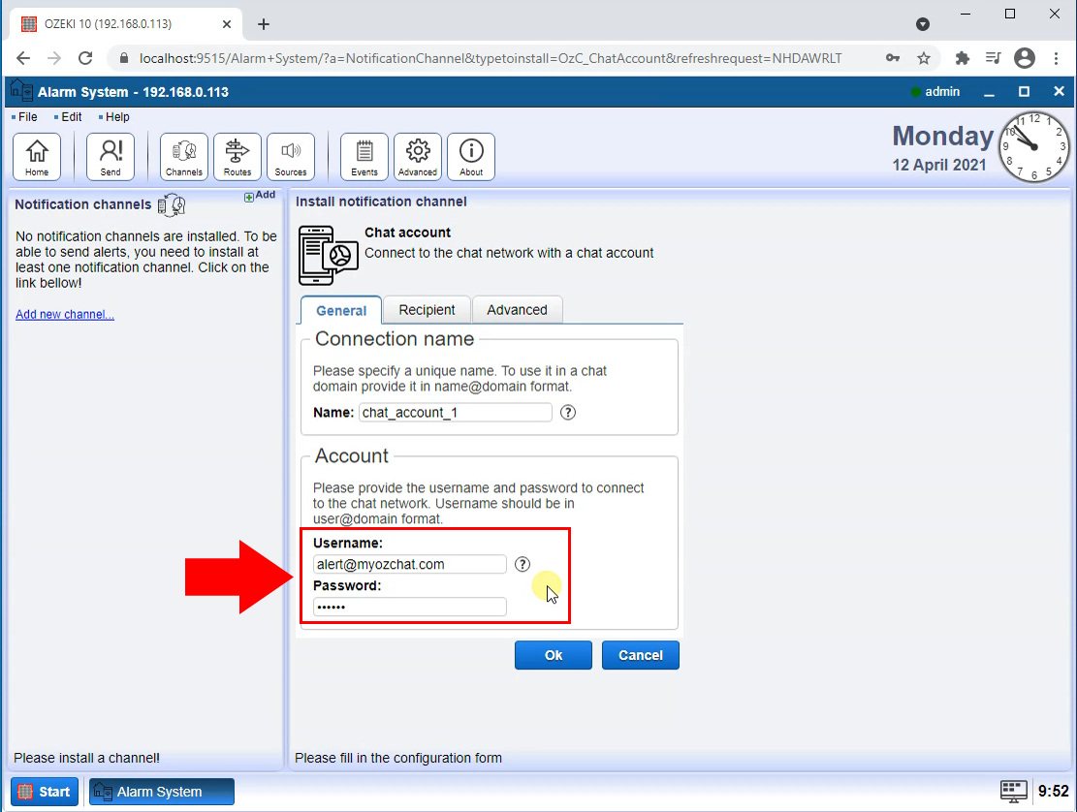Open Advanced settings from the toolbar
Image resolution: width=1077 pixels, height=812 pixels.
pos(417,156)
